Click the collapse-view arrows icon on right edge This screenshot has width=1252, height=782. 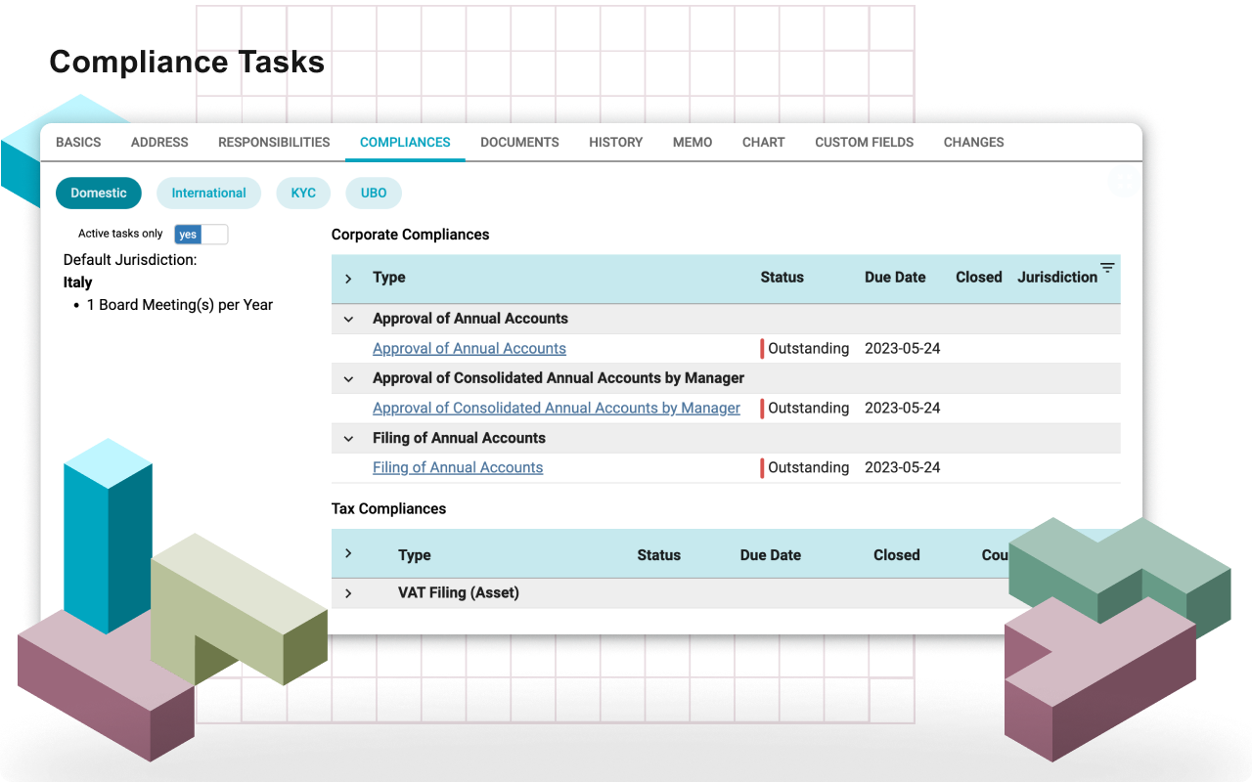[1124, 181]
